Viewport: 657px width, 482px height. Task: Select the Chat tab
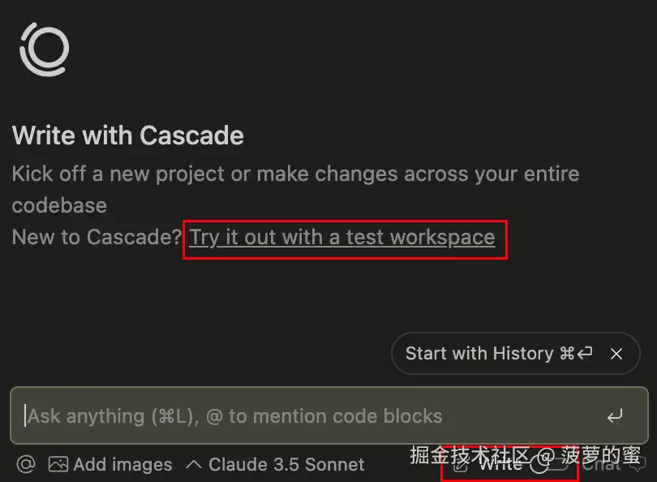pos(603,464)
